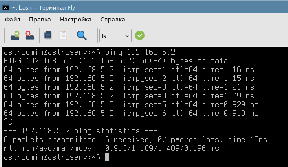Open search with the magnifier icon
Screen dimensions: 288x167
click(x=81, y=35)
